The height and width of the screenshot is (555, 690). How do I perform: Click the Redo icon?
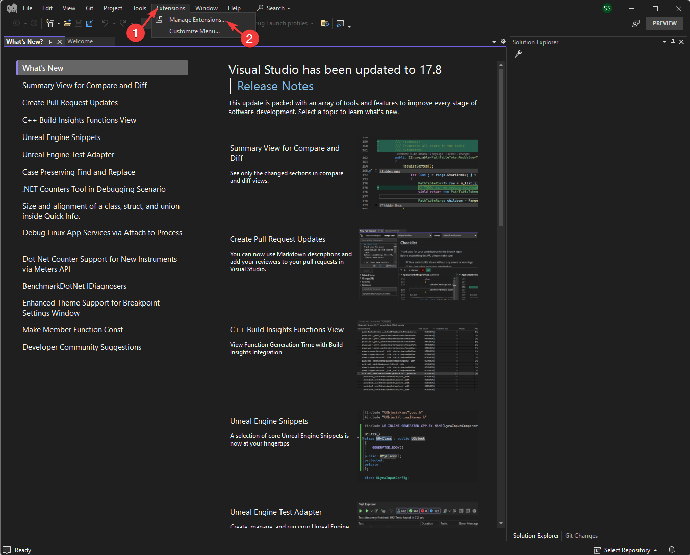pos(122,23)
